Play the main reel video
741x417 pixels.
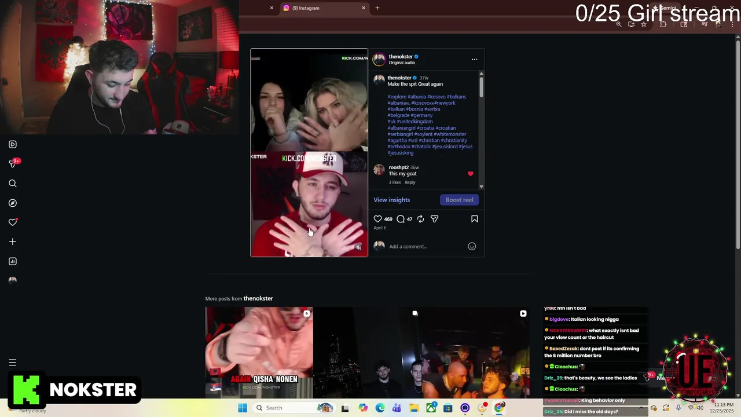click(x=309, y=152)
